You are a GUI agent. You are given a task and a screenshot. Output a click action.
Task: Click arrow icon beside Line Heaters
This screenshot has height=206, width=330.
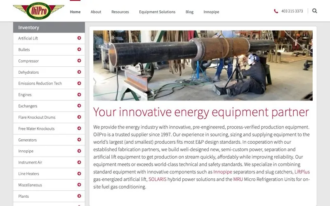pos(79,173)
